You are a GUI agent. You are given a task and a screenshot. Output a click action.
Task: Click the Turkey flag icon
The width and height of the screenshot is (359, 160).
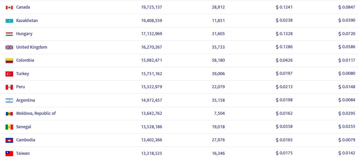coord(9,74)
